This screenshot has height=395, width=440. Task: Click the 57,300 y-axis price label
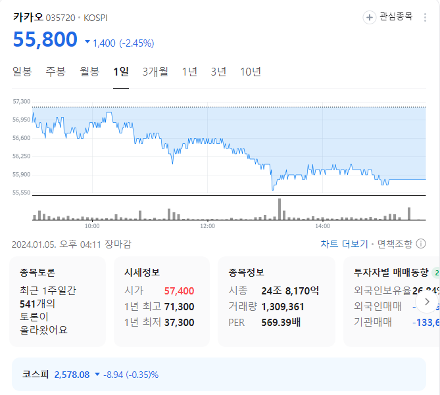[x=21, y=101]
